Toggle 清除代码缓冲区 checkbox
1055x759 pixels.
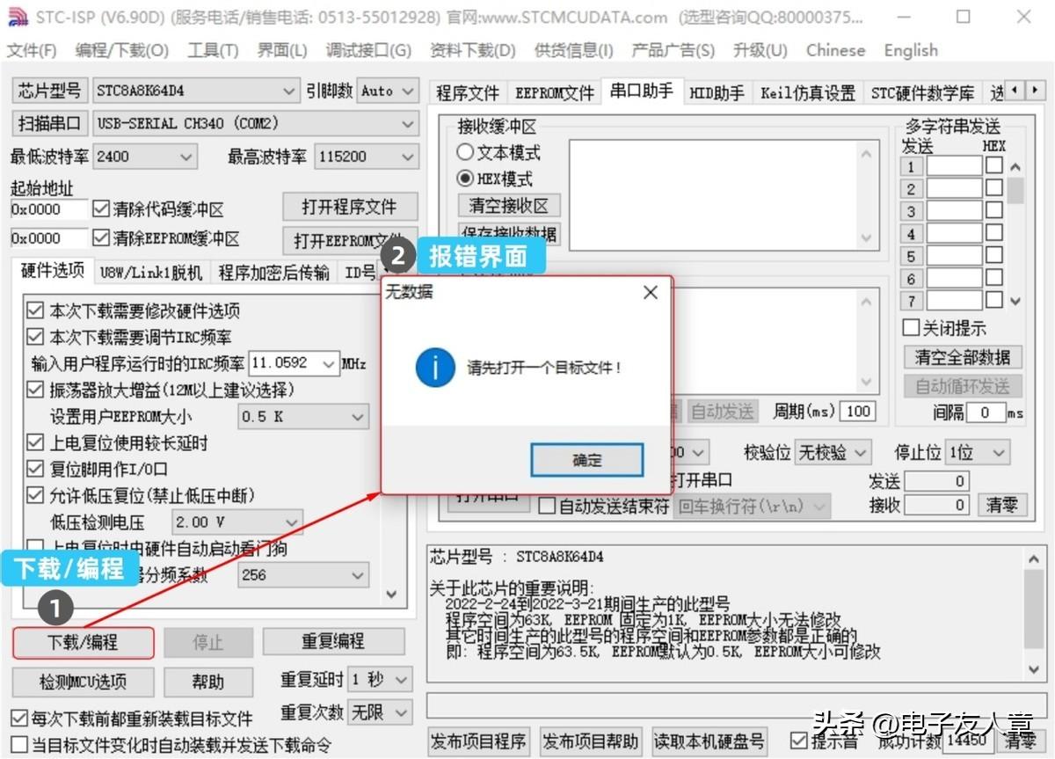pyautogui.click(x=101, y=209)
